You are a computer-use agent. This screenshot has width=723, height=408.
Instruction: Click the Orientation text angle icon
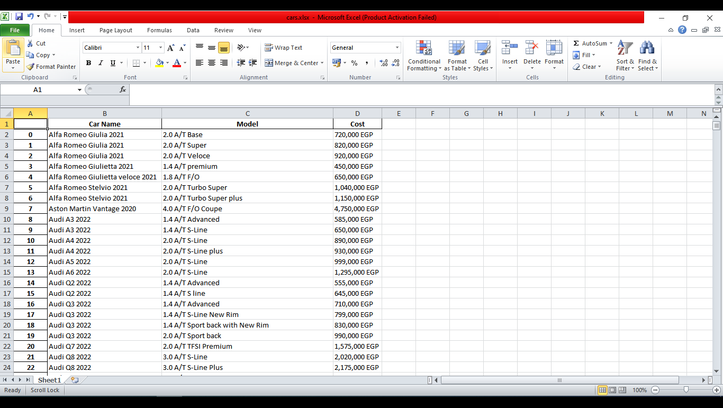240,48
